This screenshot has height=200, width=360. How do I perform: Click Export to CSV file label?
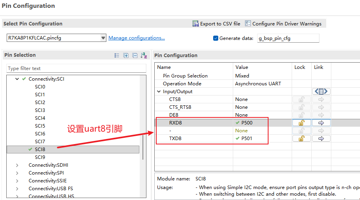coord(220,23)
